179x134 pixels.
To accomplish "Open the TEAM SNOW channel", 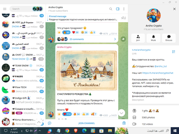I will click(x=23, y=68).
